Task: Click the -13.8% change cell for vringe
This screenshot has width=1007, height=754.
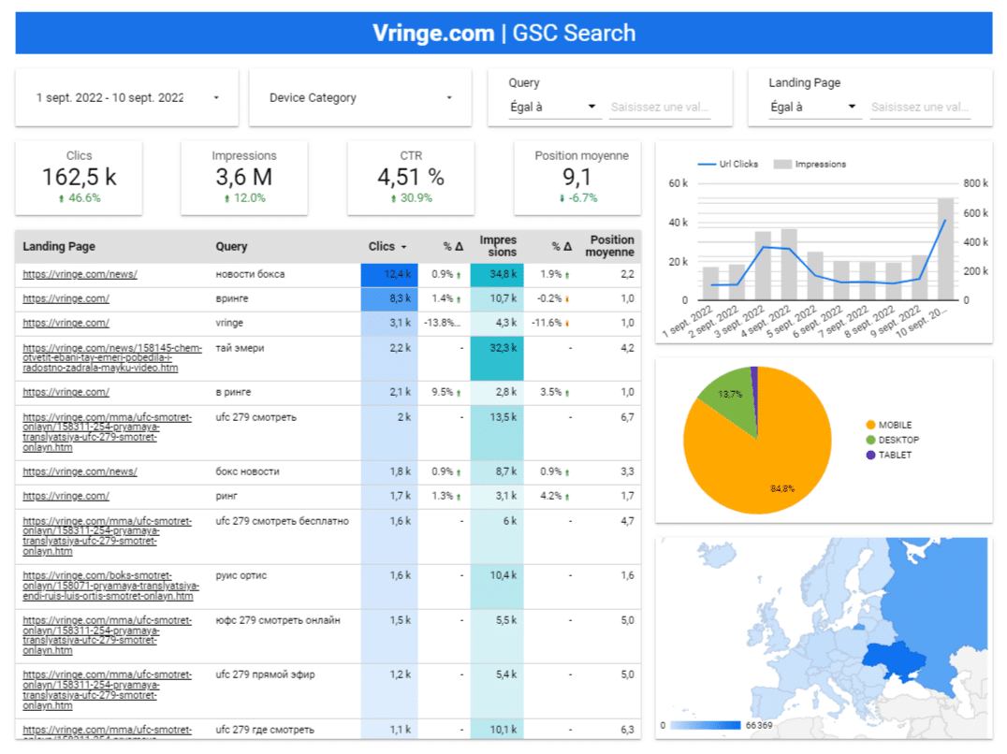Action: pyautogui.click(x=442, y=323)
